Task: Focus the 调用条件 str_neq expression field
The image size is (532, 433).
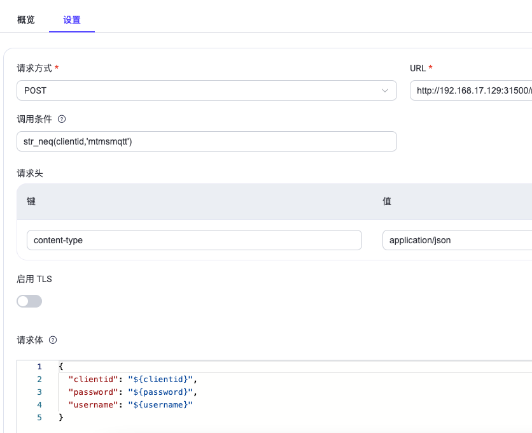Action: [206, 141]
